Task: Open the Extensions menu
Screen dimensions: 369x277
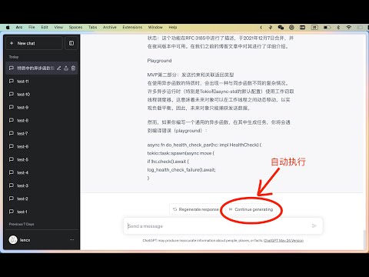Action: click(x=132, y=27)
